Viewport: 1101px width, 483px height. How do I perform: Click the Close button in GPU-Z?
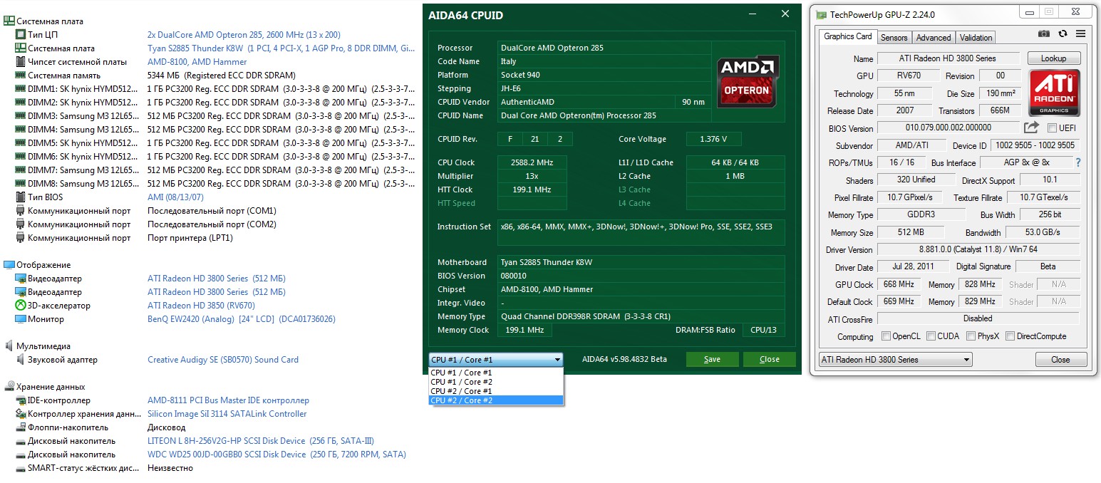(1060, 360)
